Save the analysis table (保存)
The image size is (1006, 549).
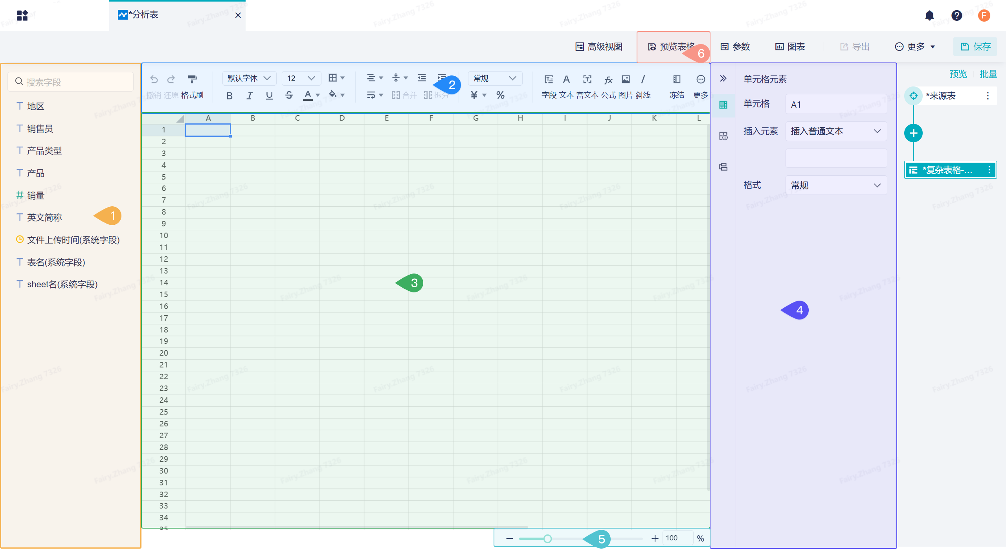[x=975, y=47]
